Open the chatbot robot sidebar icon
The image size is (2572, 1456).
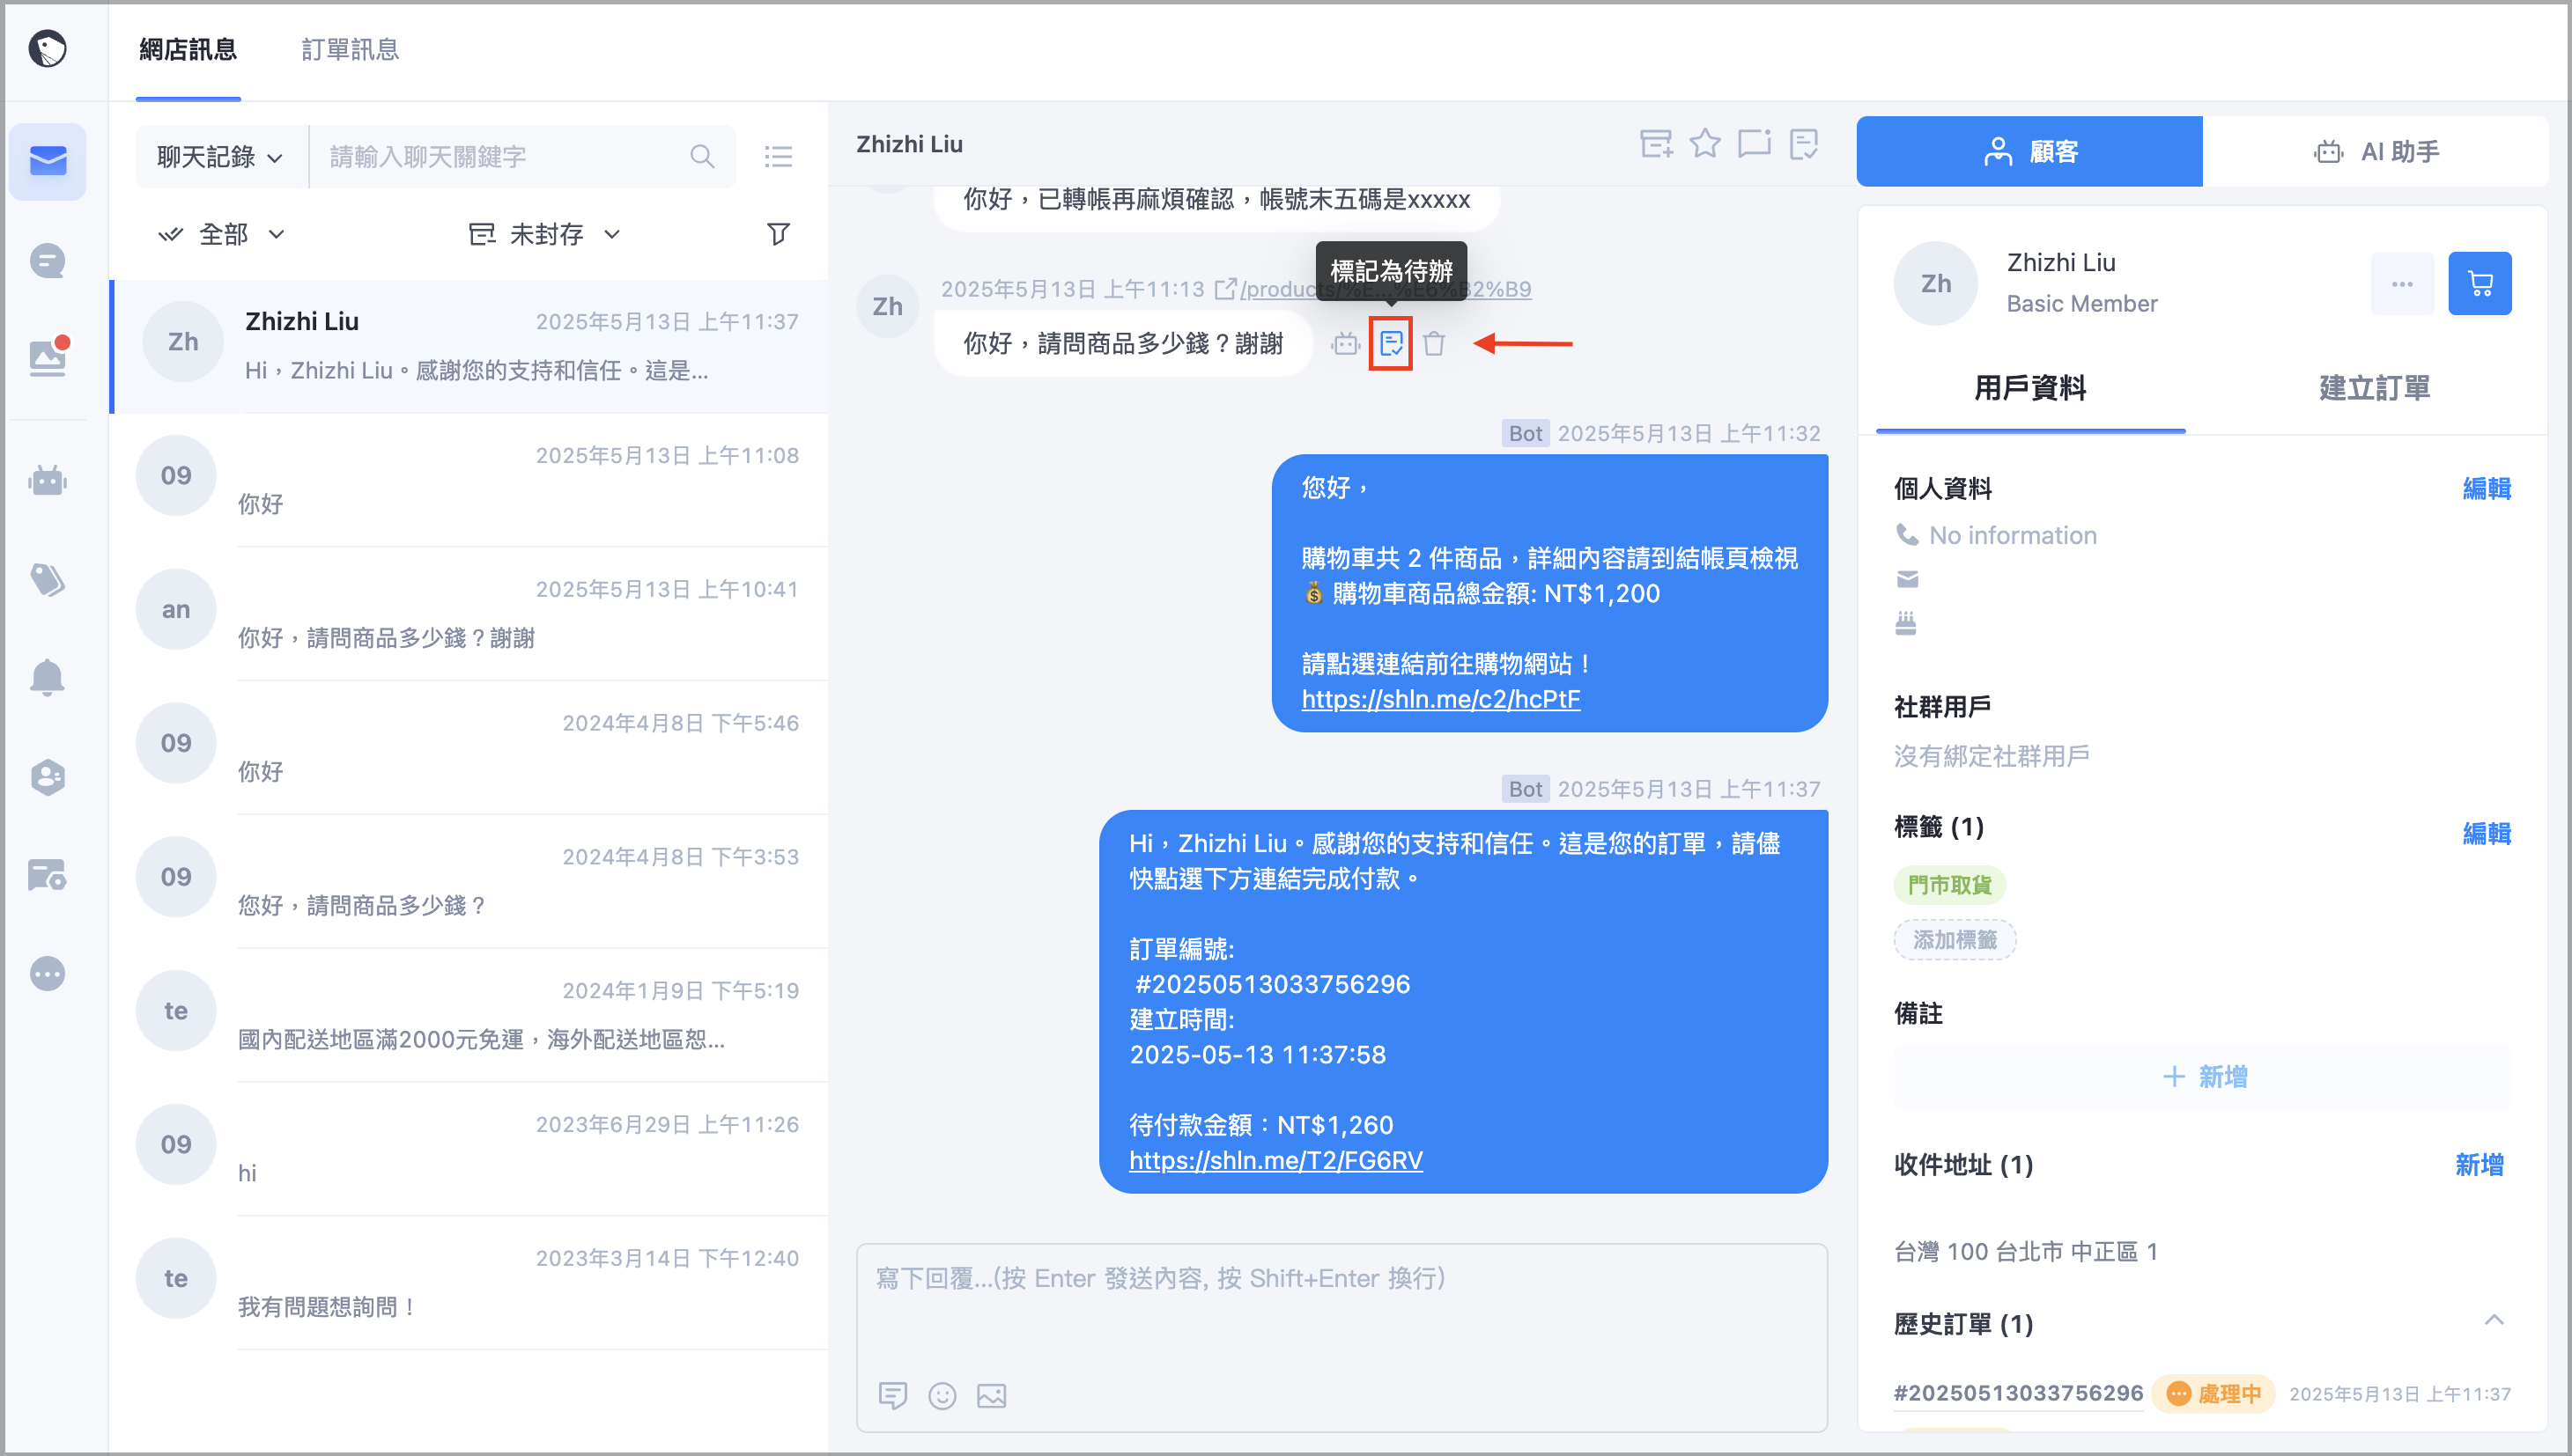(x=47, y=481)
